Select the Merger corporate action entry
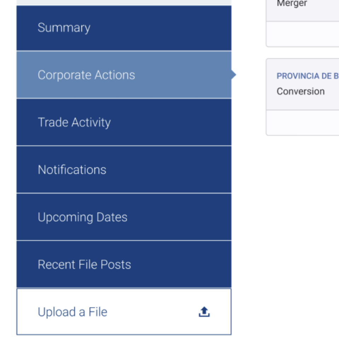This screenshot has width=339, height=352. pos(292,4)
